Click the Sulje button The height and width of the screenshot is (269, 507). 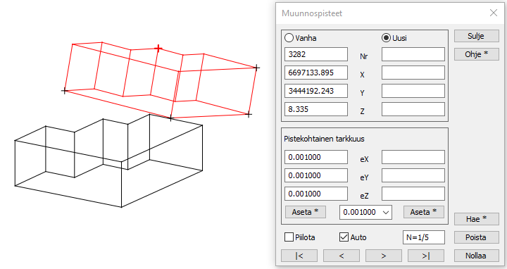coord(476,36)
